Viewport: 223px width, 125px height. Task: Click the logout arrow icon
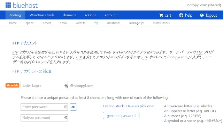point(202,15)
